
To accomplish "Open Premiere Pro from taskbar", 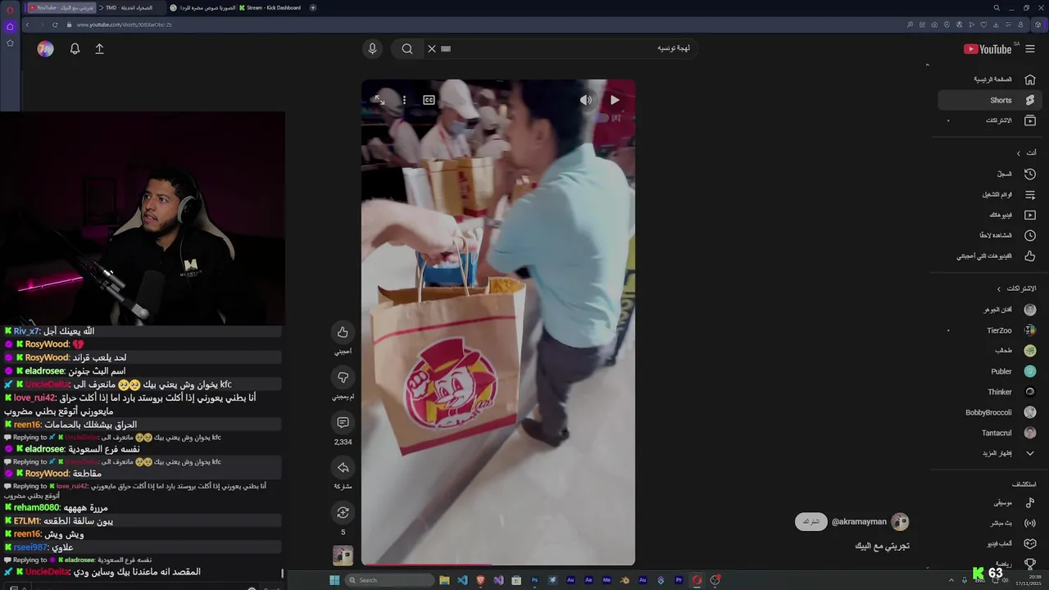I will [x=679, y=580].
